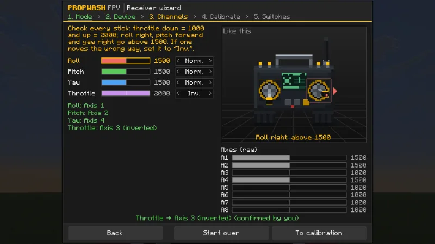Click the Back button

(115, 233)
